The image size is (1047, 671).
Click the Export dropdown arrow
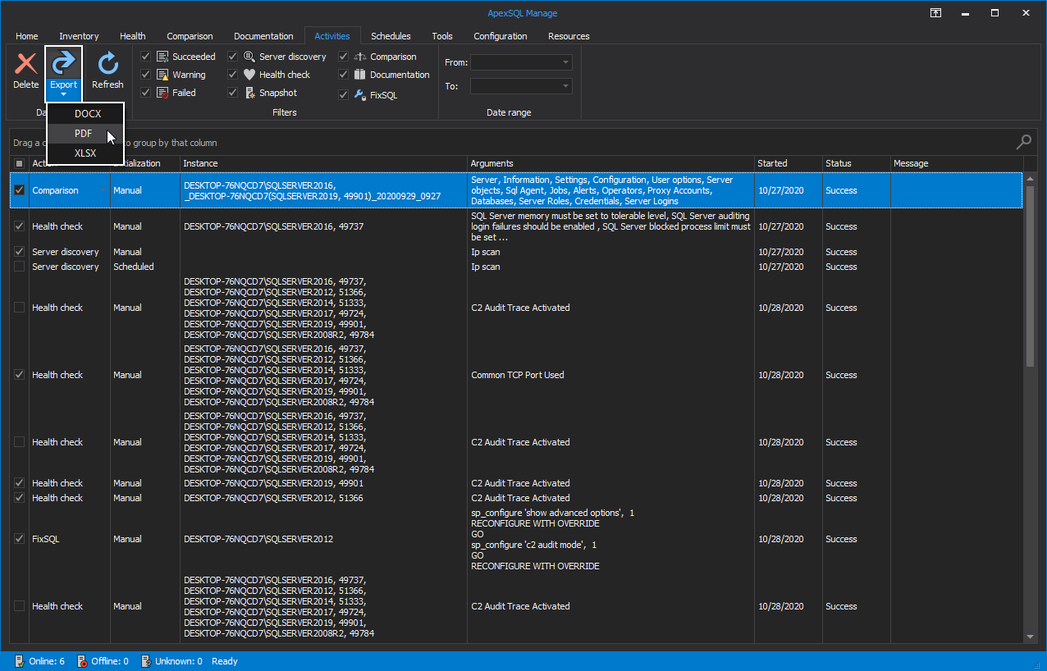point(63,93)
